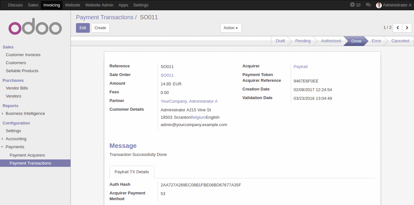Image resolution: width=414 pixels, height=205 pixels.
Task: Click the Fees value 0.00
Action: pyautogui.click(x=165, y=93)
